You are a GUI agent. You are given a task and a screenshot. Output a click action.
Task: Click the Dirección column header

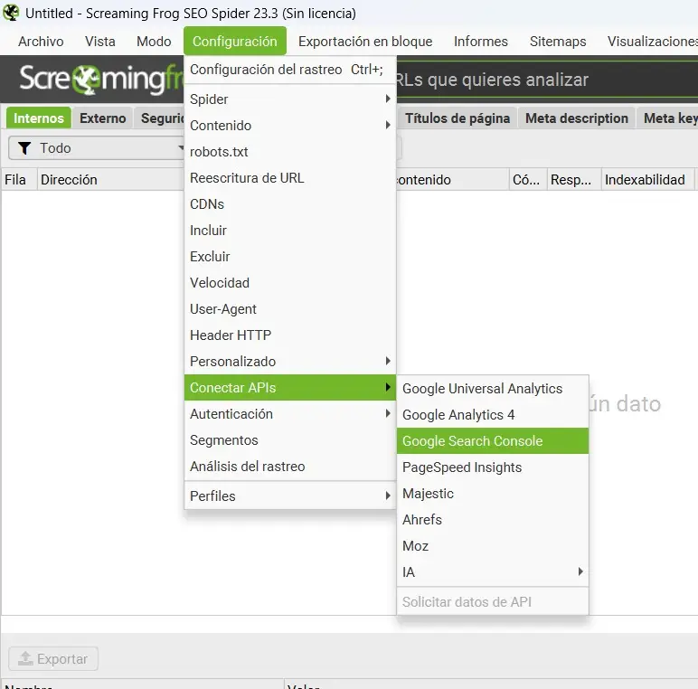point(110,179)
